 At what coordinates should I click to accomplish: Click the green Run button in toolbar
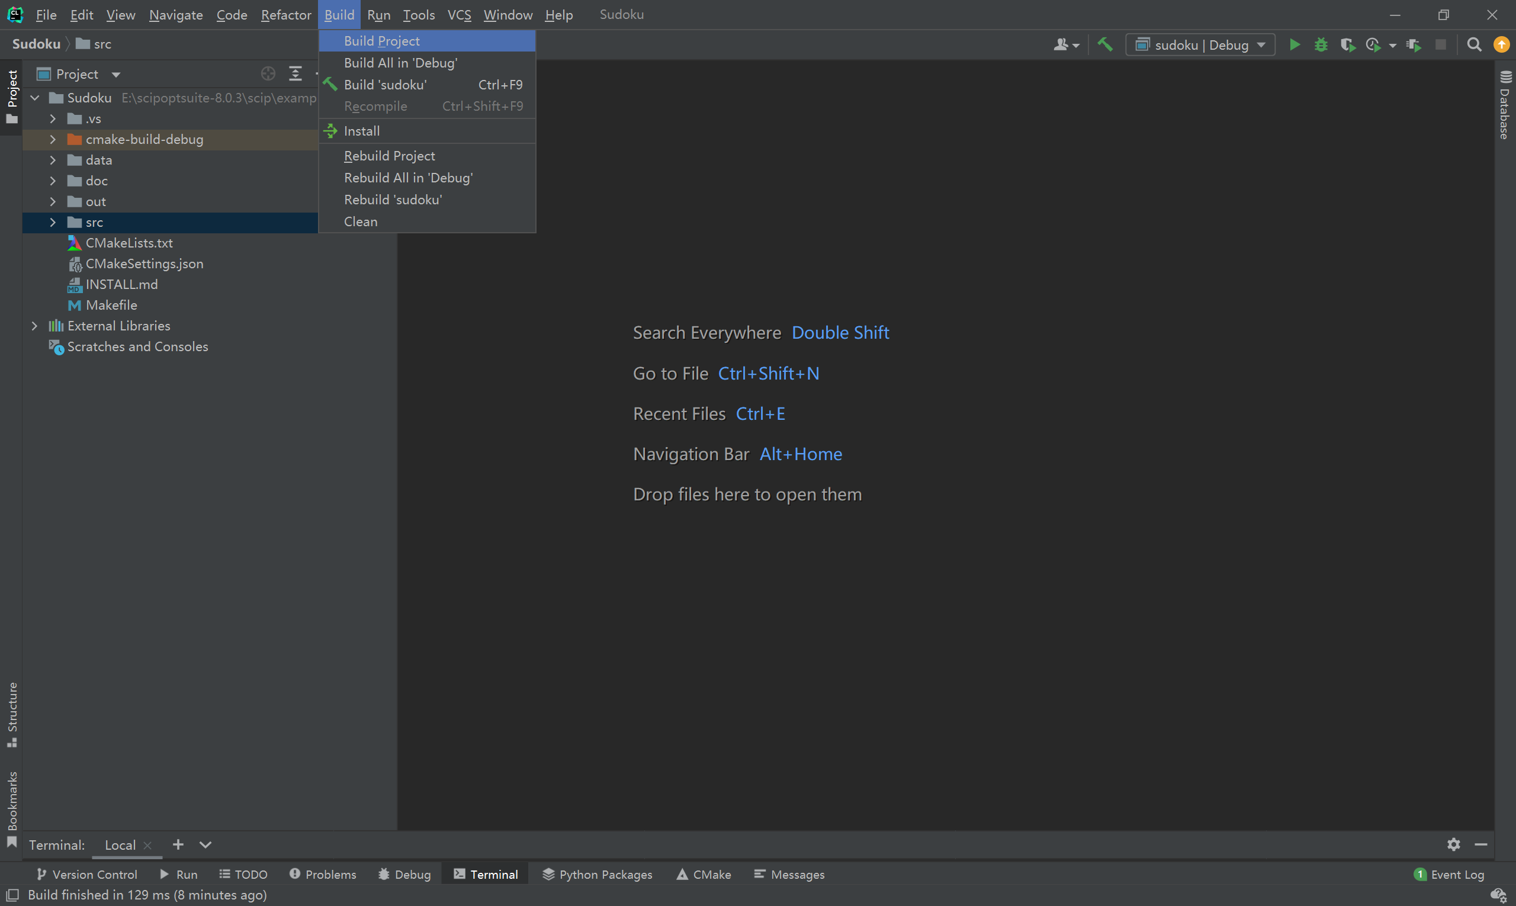(x=1294, y=44)
